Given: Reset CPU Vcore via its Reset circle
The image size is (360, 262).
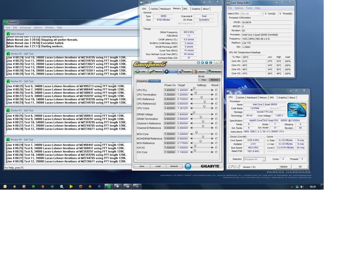Looking at the screenshot, I should click(x=216, y=108).
